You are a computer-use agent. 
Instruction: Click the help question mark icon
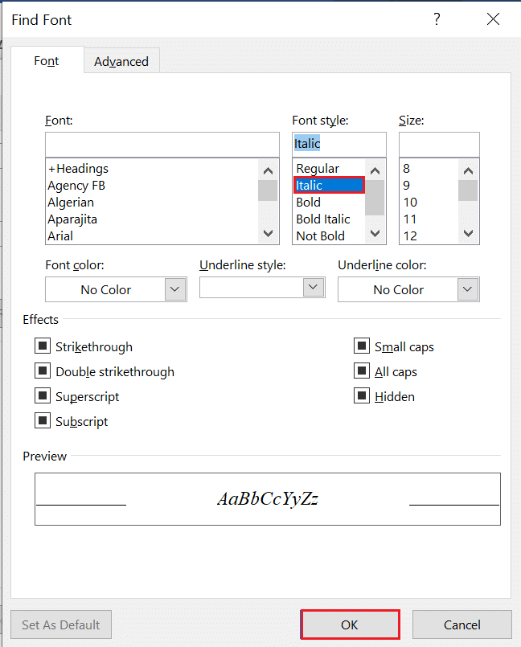pyautogui.click(x=437, y=19)
